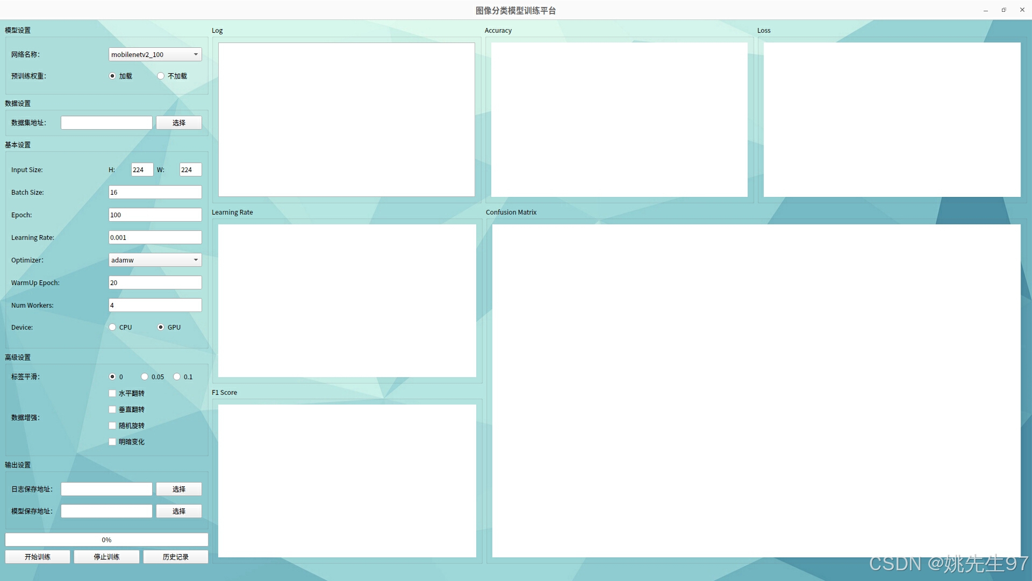
Task: Click the training progress bar
Action: [x=106, y=540]
